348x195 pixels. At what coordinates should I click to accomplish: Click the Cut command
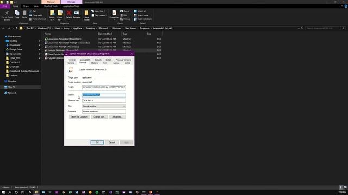click(33, 11)
